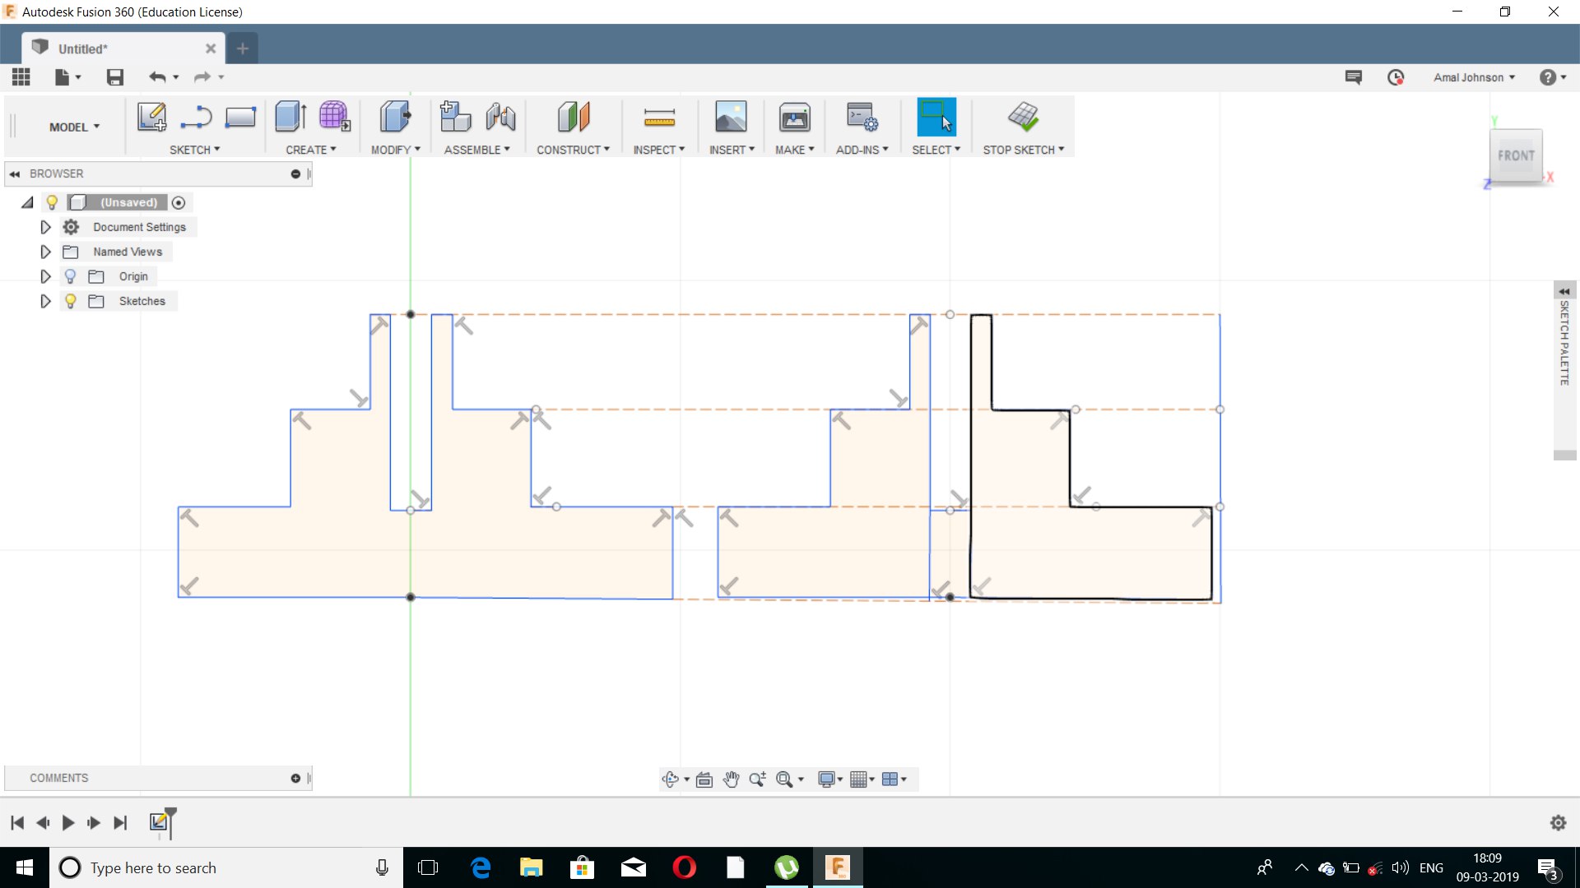Open the ASSEMBLE menu
This screenshot has width=1580, height=888.
click(x=476, y=150)
